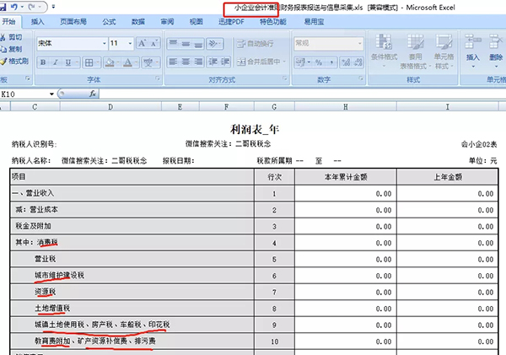Open the quick access toolbar customize arrow
Screen dimensions: 506x355
coord(53,7)
